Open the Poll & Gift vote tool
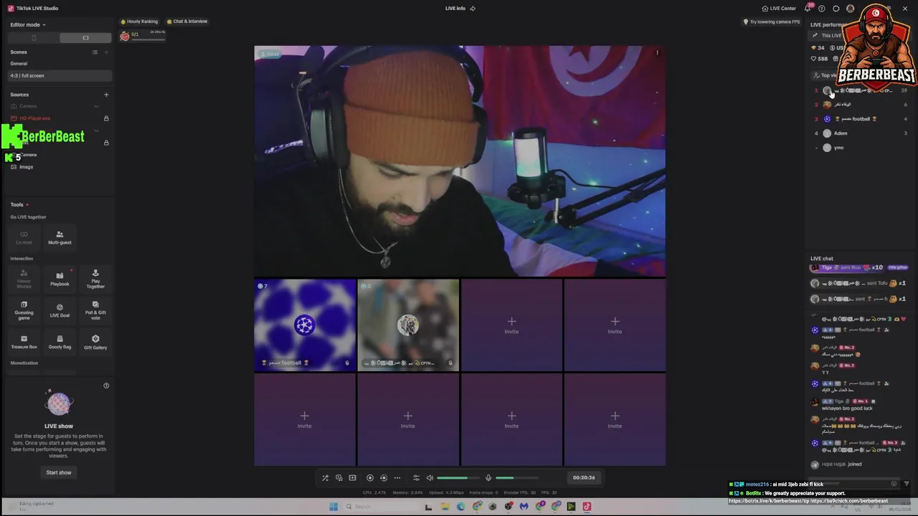The height and width of the screenshot is (516, 918). [x=95, y=310]
